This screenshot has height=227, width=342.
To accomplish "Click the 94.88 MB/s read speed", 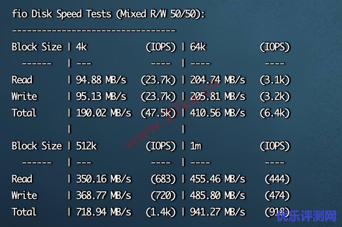I will 101,80.
